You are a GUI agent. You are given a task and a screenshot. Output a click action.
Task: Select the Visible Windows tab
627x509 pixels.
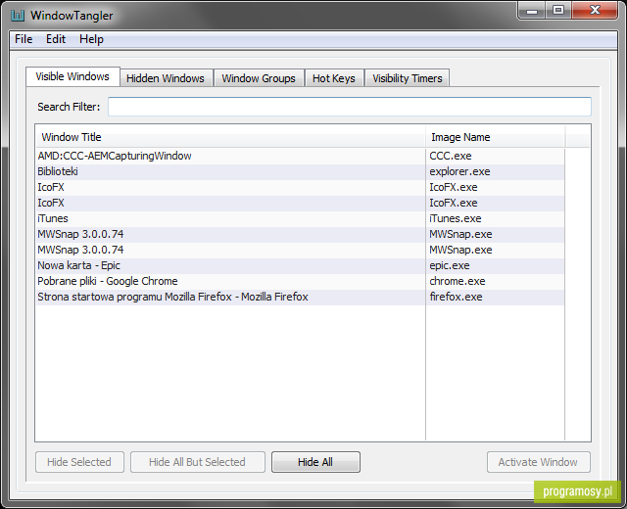(72, 76)
